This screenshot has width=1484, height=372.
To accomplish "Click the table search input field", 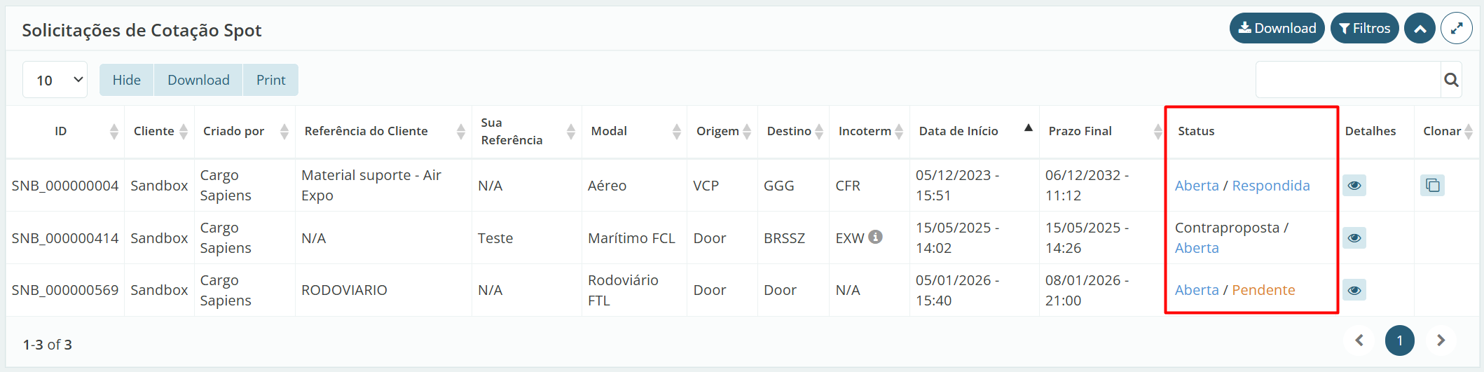I will click(1347, 80).
